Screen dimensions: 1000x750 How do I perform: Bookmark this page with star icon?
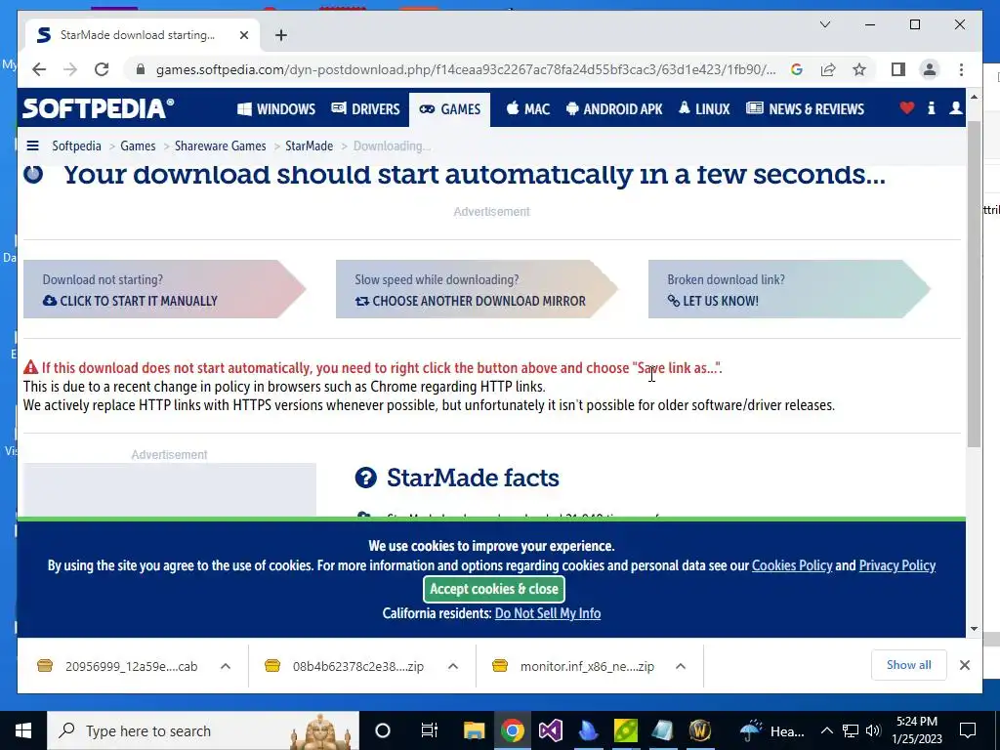(x=859, y=69)
